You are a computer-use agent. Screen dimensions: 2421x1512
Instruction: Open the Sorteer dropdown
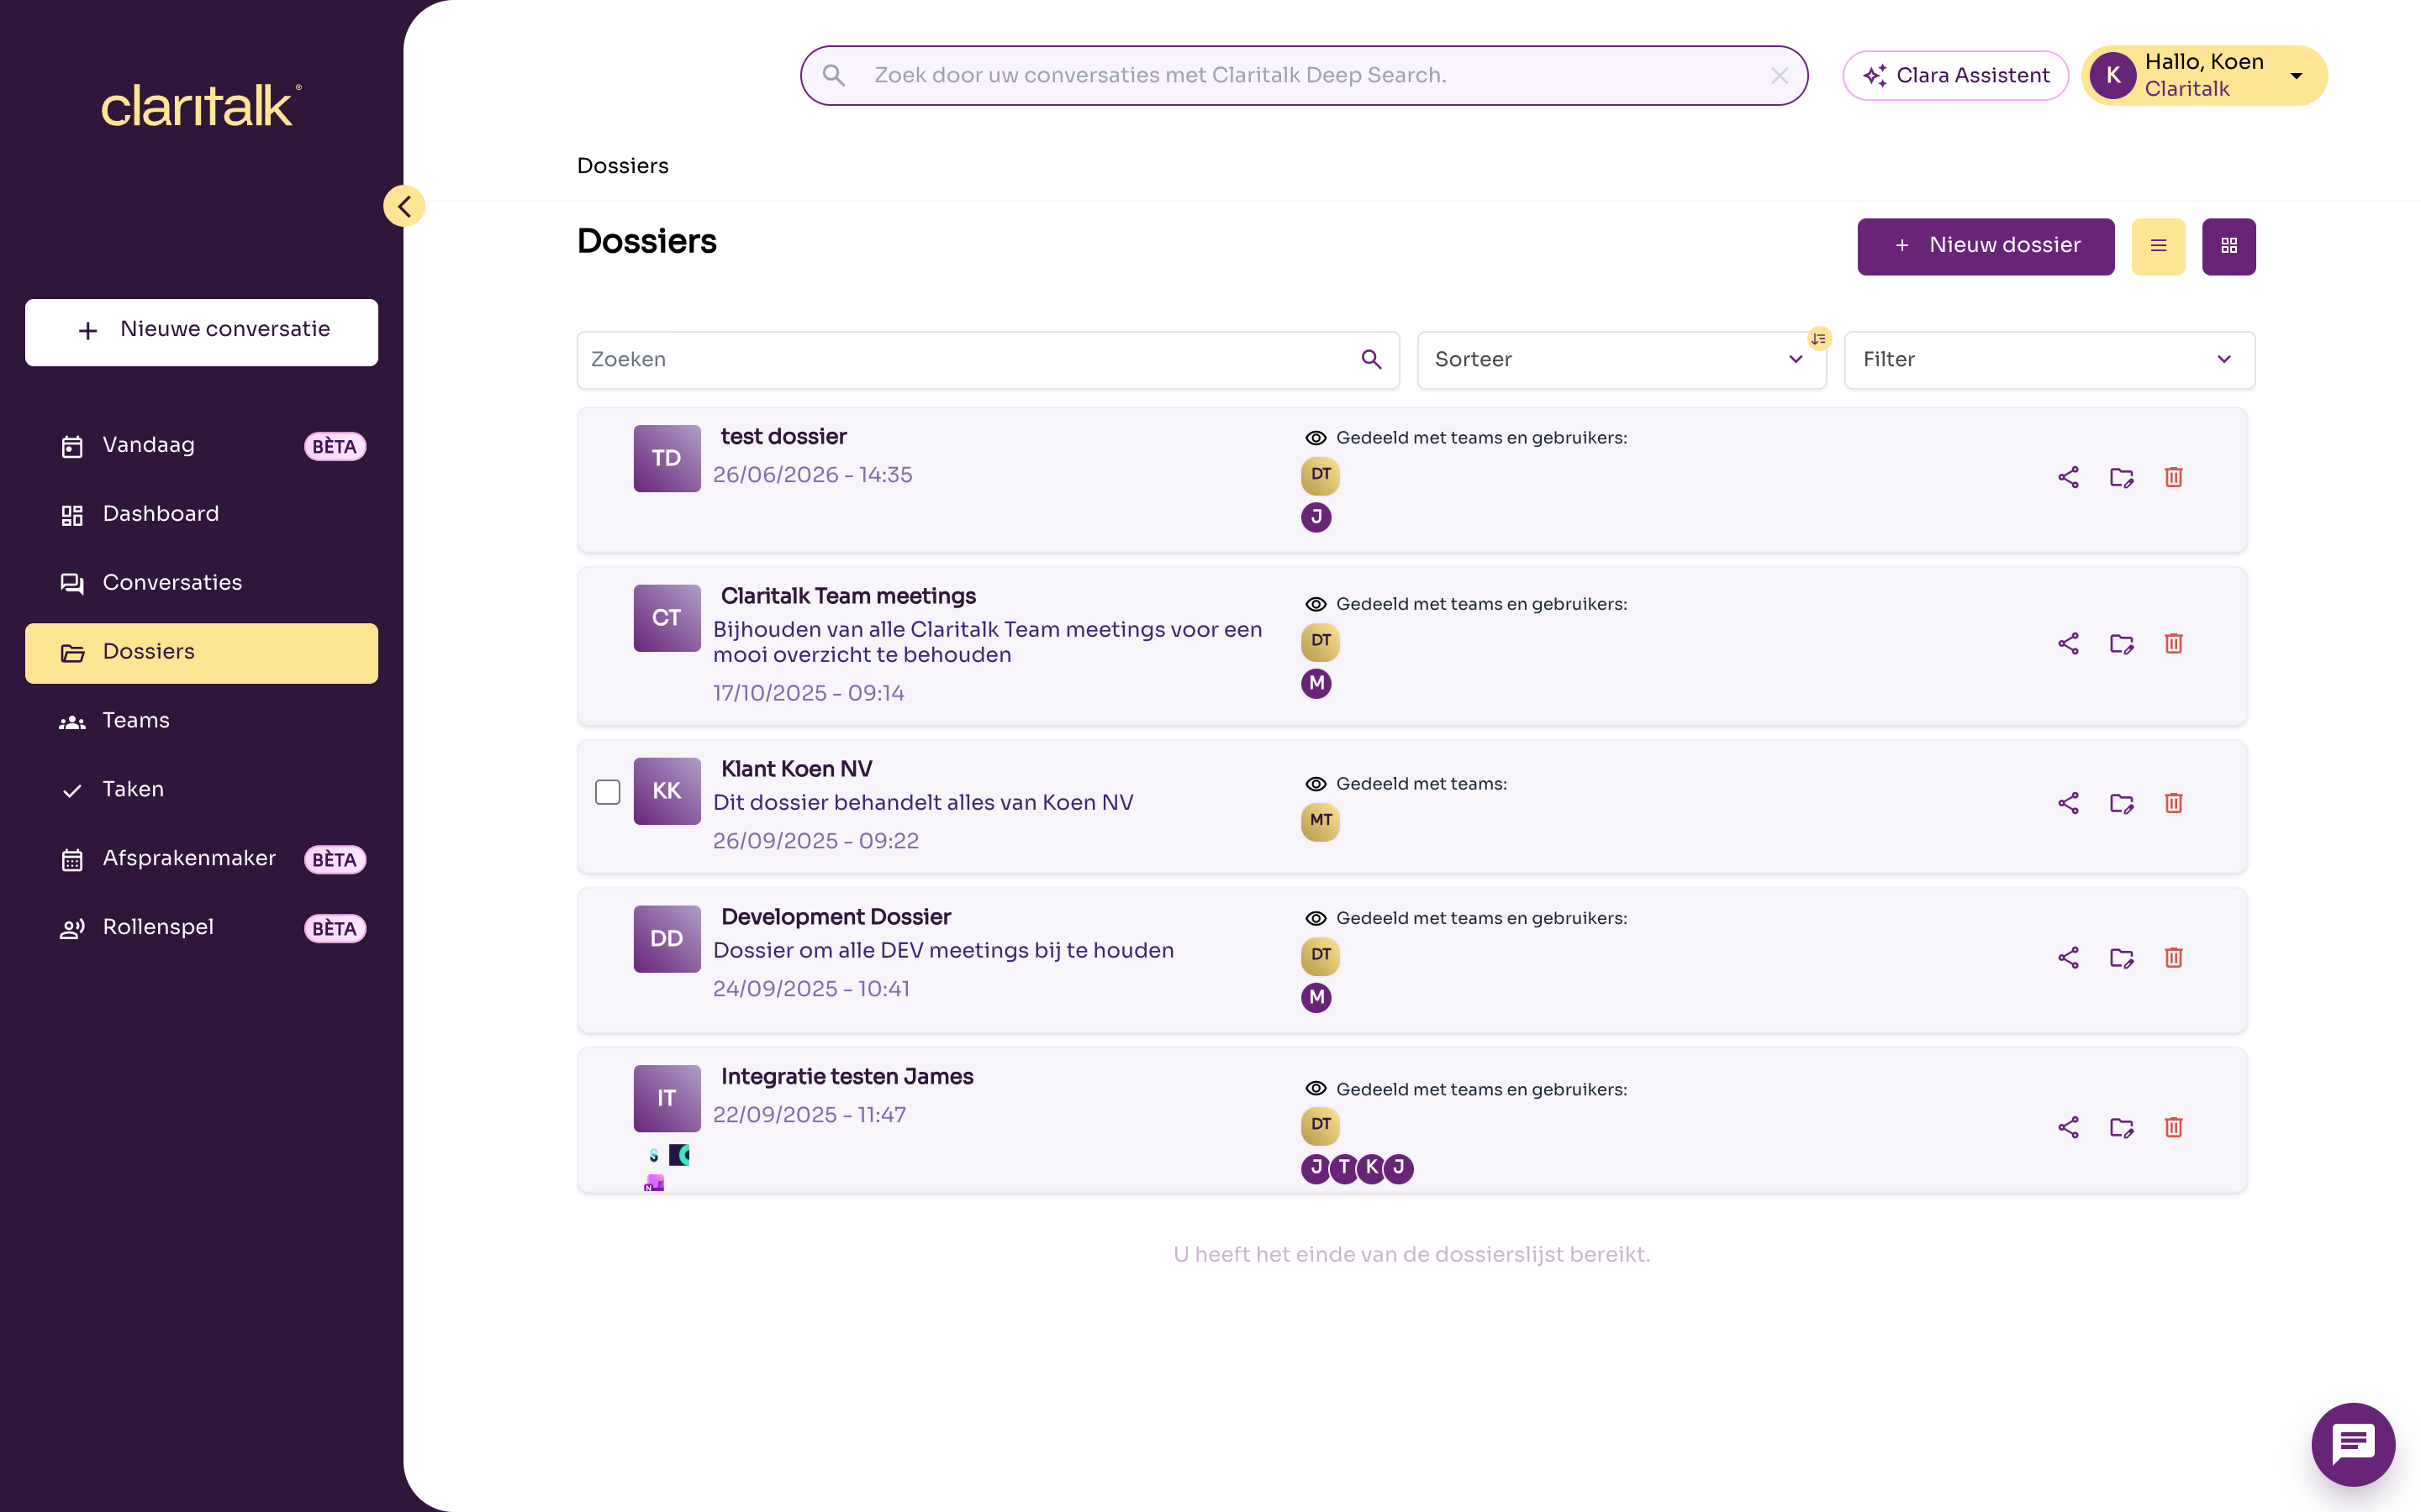click(1621, 360)
